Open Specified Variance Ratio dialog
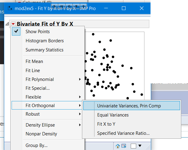 click(123, 133)
